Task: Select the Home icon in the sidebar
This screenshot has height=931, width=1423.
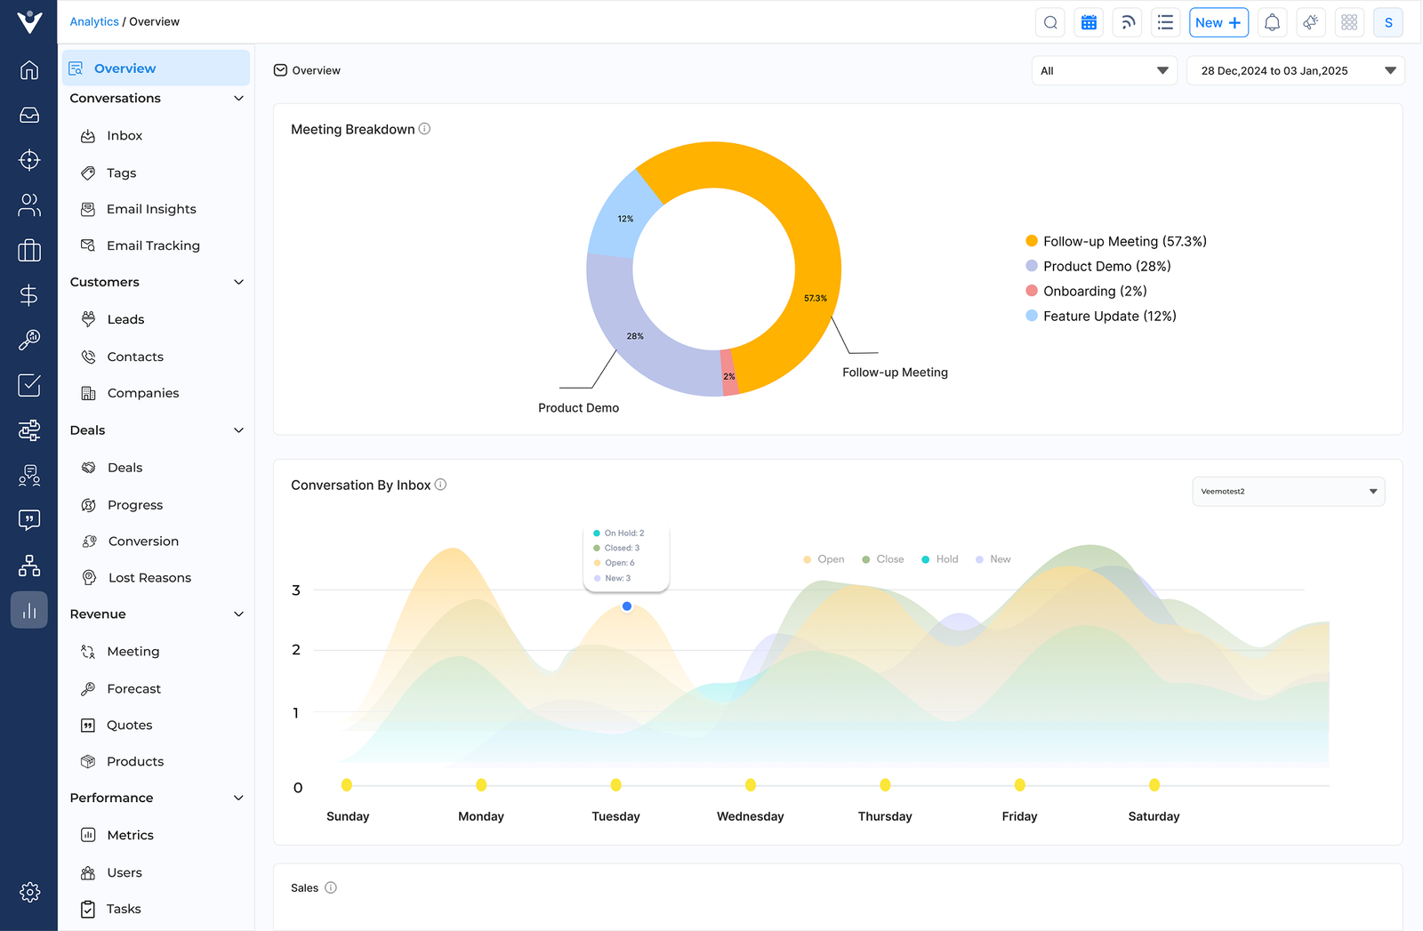Action: (29, 69)
